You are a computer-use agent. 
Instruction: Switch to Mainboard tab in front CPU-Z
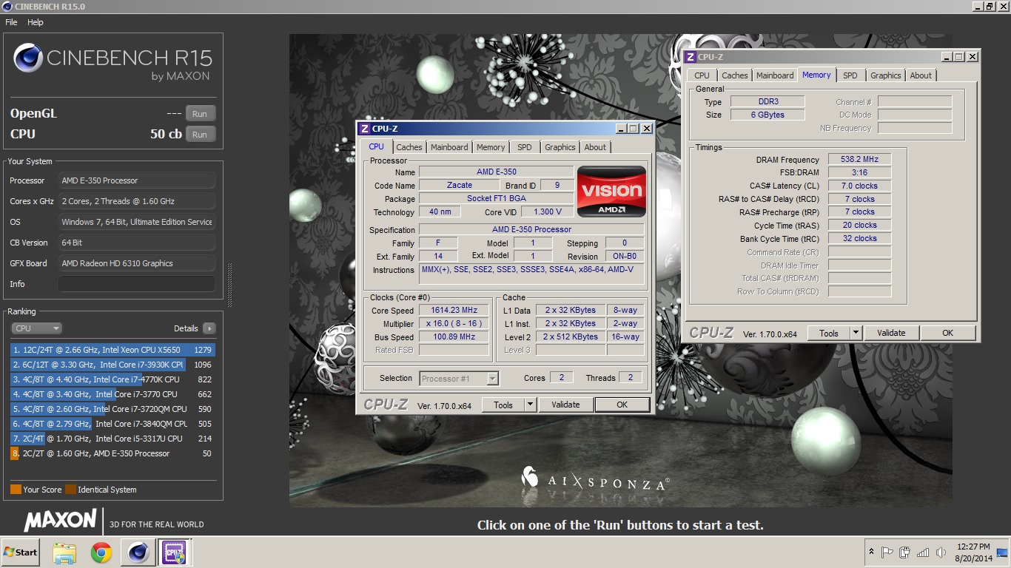pyautogui.click(x=449, y=147)
